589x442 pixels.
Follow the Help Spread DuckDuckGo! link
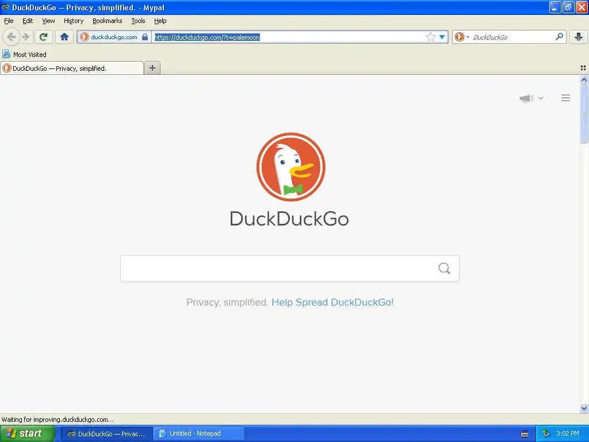coord(332,302)
